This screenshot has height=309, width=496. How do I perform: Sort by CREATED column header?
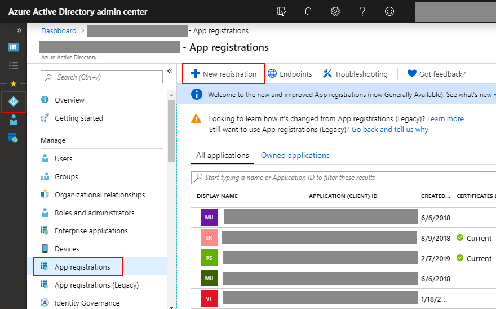pyautogui.click(x=435, y=196)
